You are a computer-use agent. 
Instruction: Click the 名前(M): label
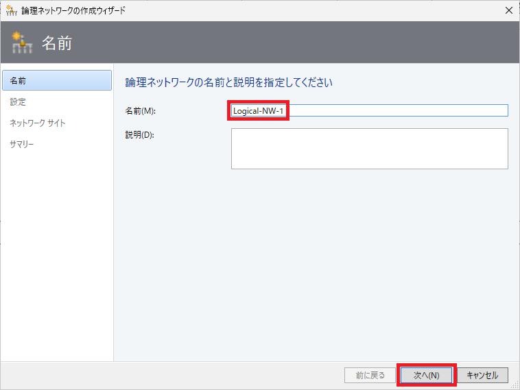[140, 110]
